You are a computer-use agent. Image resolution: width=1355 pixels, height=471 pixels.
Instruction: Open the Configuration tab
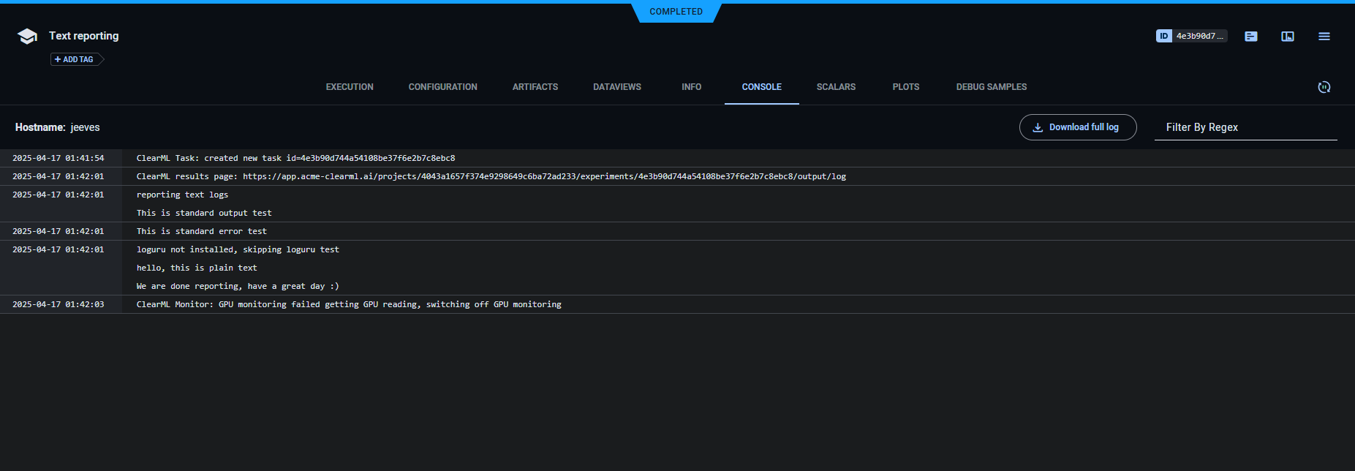click(x=442, y=87)
